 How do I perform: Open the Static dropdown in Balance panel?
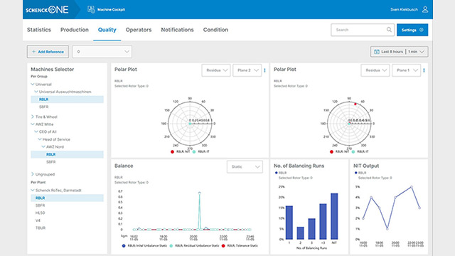click(245, 166)
